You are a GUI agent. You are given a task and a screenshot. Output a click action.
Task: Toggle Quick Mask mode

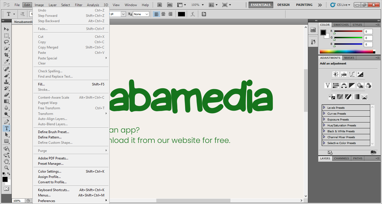[6, 189]
